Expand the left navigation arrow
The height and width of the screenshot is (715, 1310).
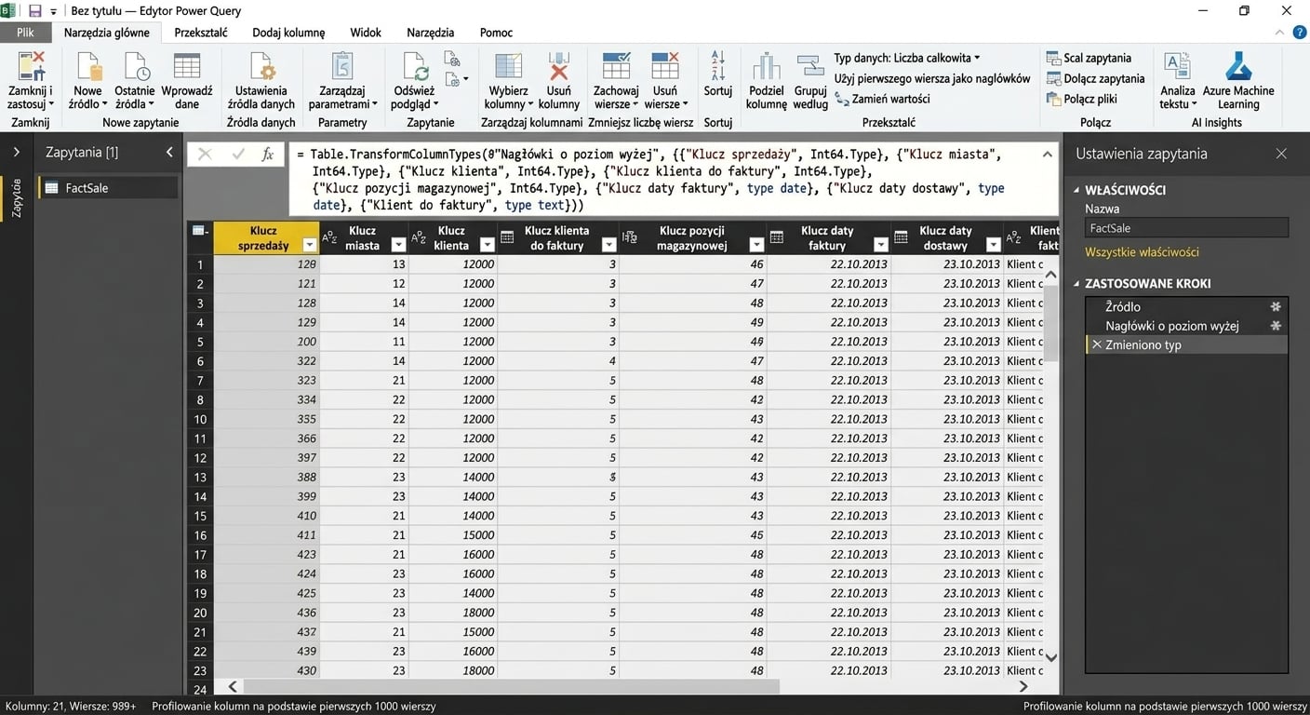[x=16, y=152]
